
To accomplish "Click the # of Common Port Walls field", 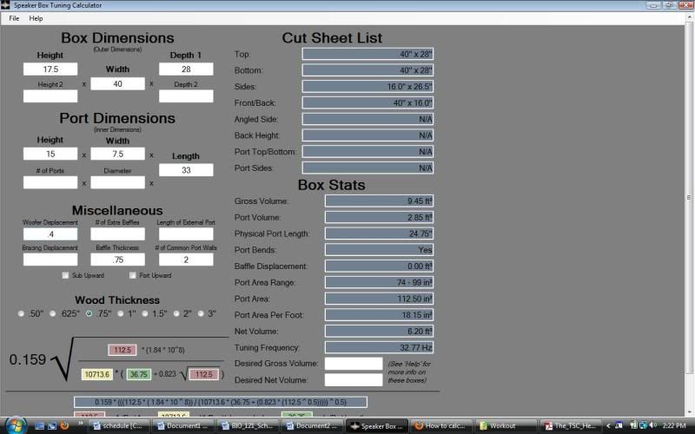I will (x=186, y=260).
